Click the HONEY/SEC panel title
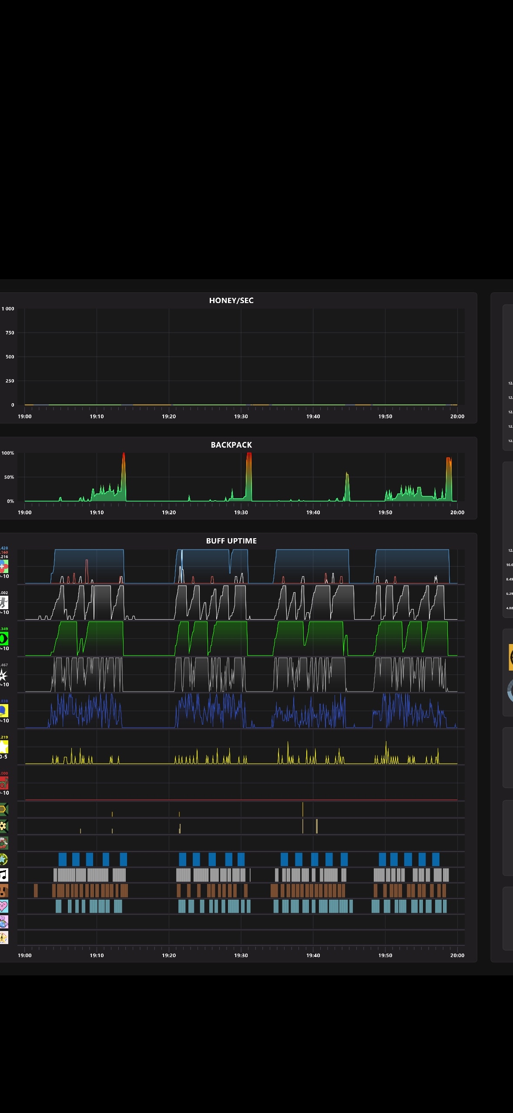Image resolution: width=513 pixels, height=1113 pixels. [231, 300]
